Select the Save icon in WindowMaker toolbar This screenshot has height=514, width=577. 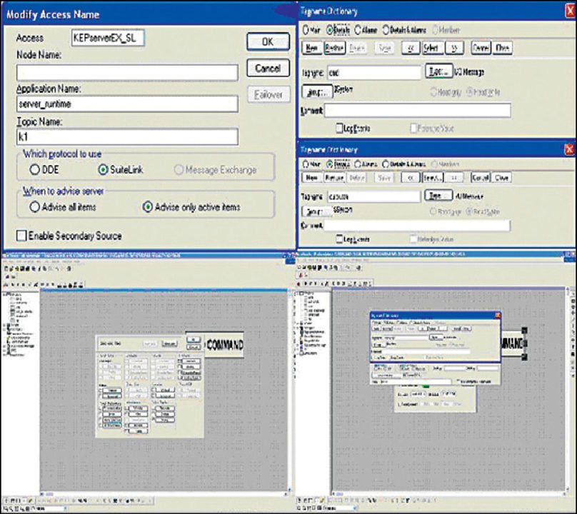[x=14, y=269]
